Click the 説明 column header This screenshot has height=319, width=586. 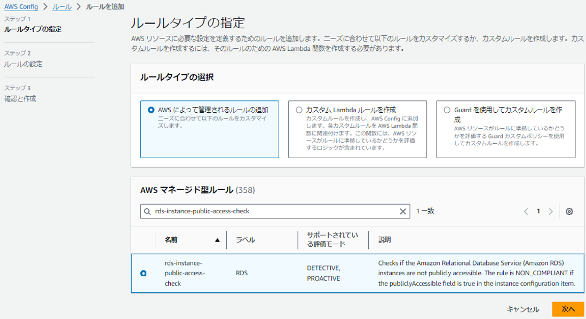[385, 240]
